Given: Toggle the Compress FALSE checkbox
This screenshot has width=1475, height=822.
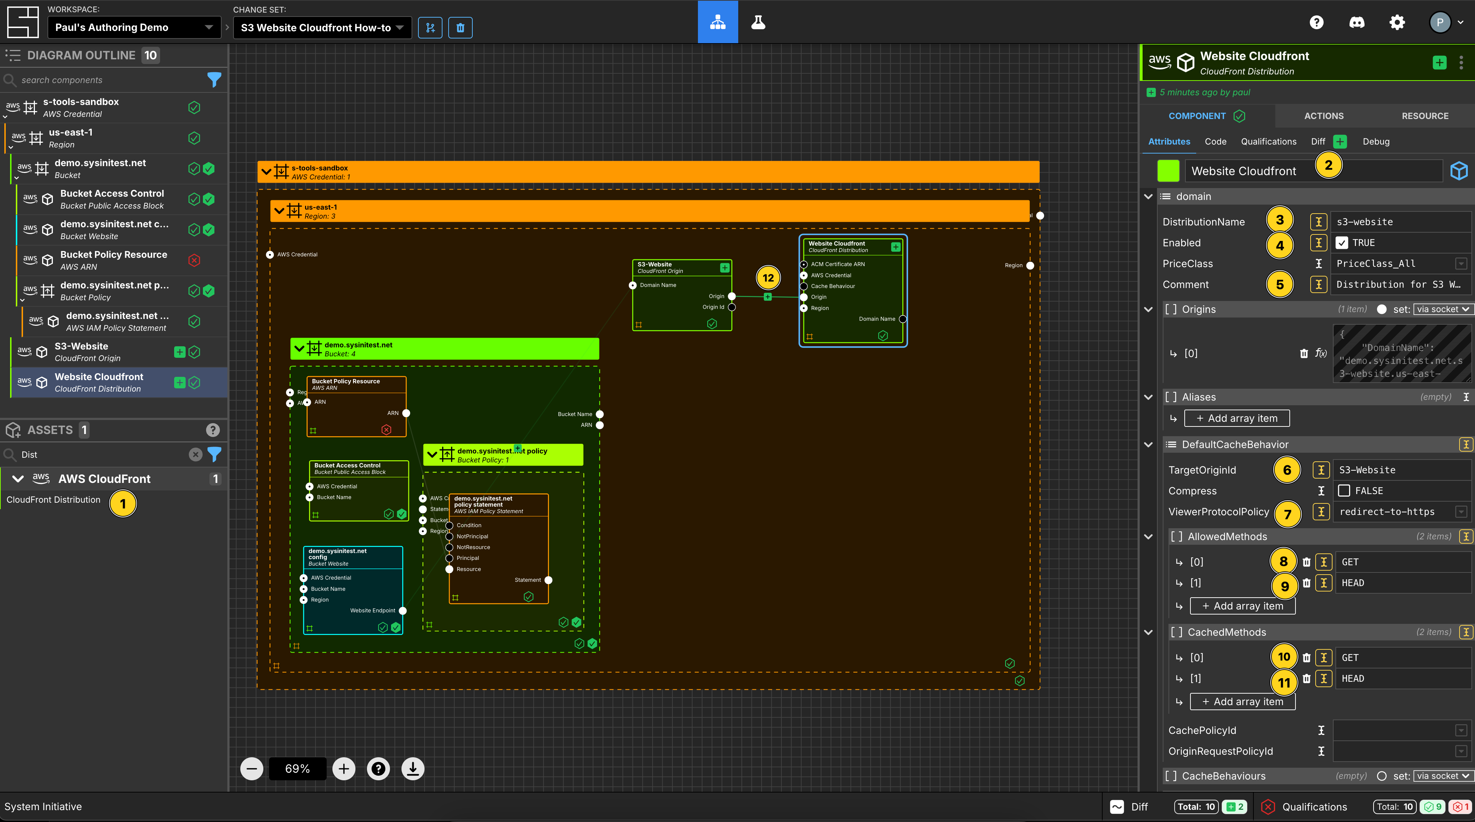Looking at the screenshot, I should tap(1342, 490).
